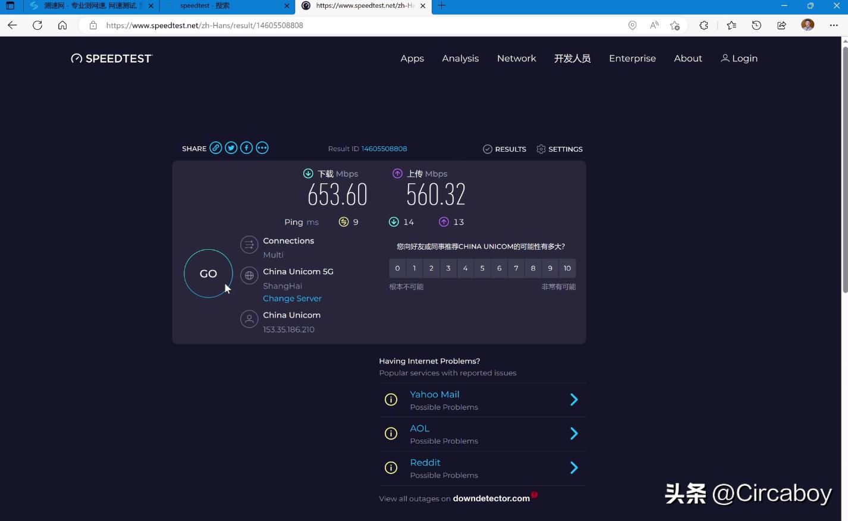Open more share options icon
Image resolution: width=848 pixels, height=521 pixels.
262,148
